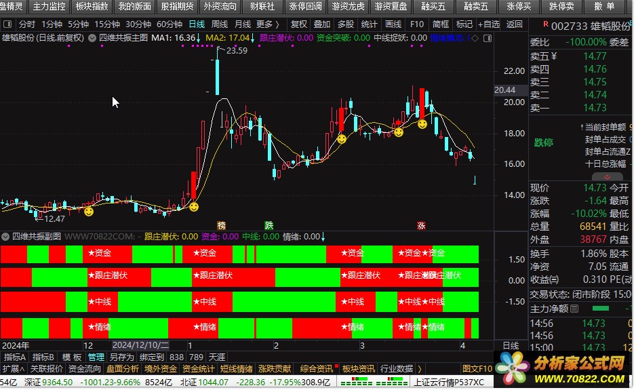Click the diamond icon on indicator header
This screenshot has height=390, width=636.
[475, 38]
